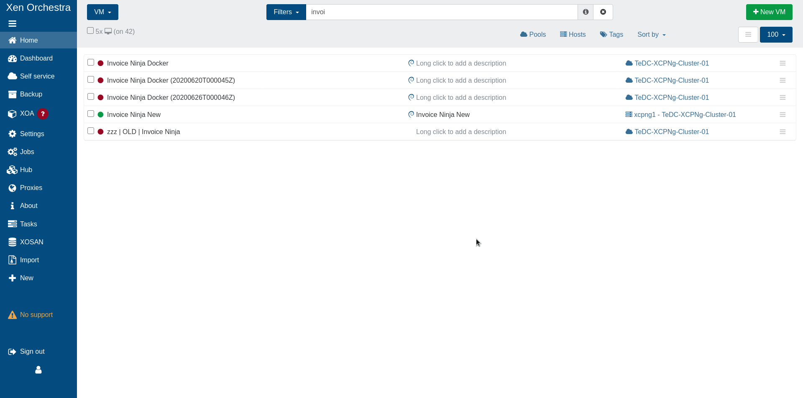Click the filter info icon
The width and height of the screenshot is (803, 398).
pos(586,12)
